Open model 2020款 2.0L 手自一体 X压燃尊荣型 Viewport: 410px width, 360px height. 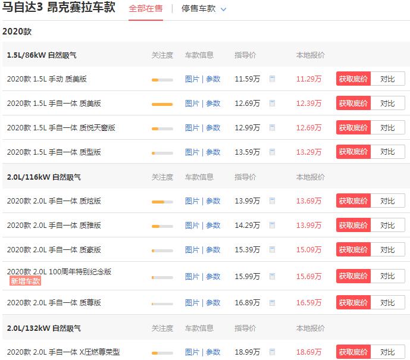click(x=63, y=352)
